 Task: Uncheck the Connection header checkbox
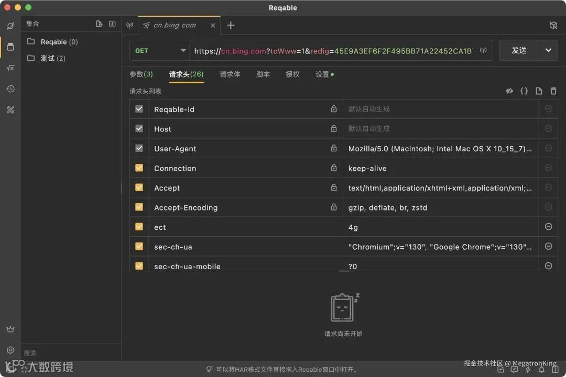(139, 168)
